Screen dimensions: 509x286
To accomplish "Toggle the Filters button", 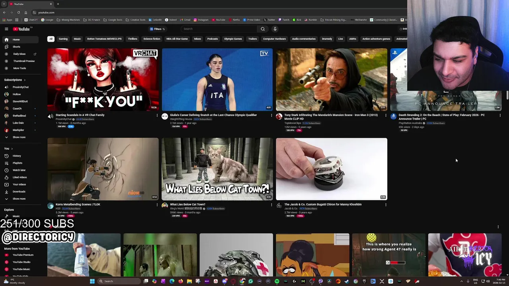I will tap(157, 29).
